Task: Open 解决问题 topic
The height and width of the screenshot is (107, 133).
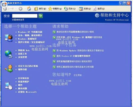Action: point(22,88)
